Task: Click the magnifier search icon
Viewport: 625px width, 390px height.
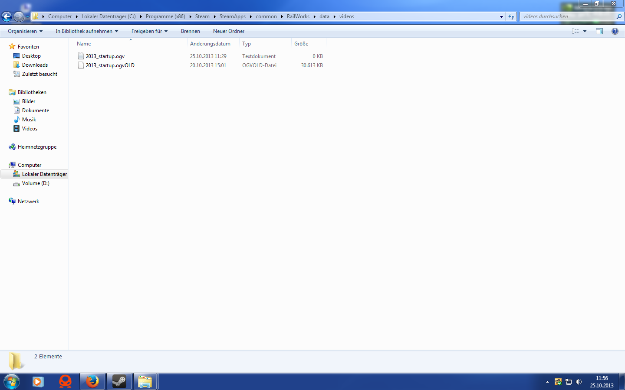Action: 619,16
